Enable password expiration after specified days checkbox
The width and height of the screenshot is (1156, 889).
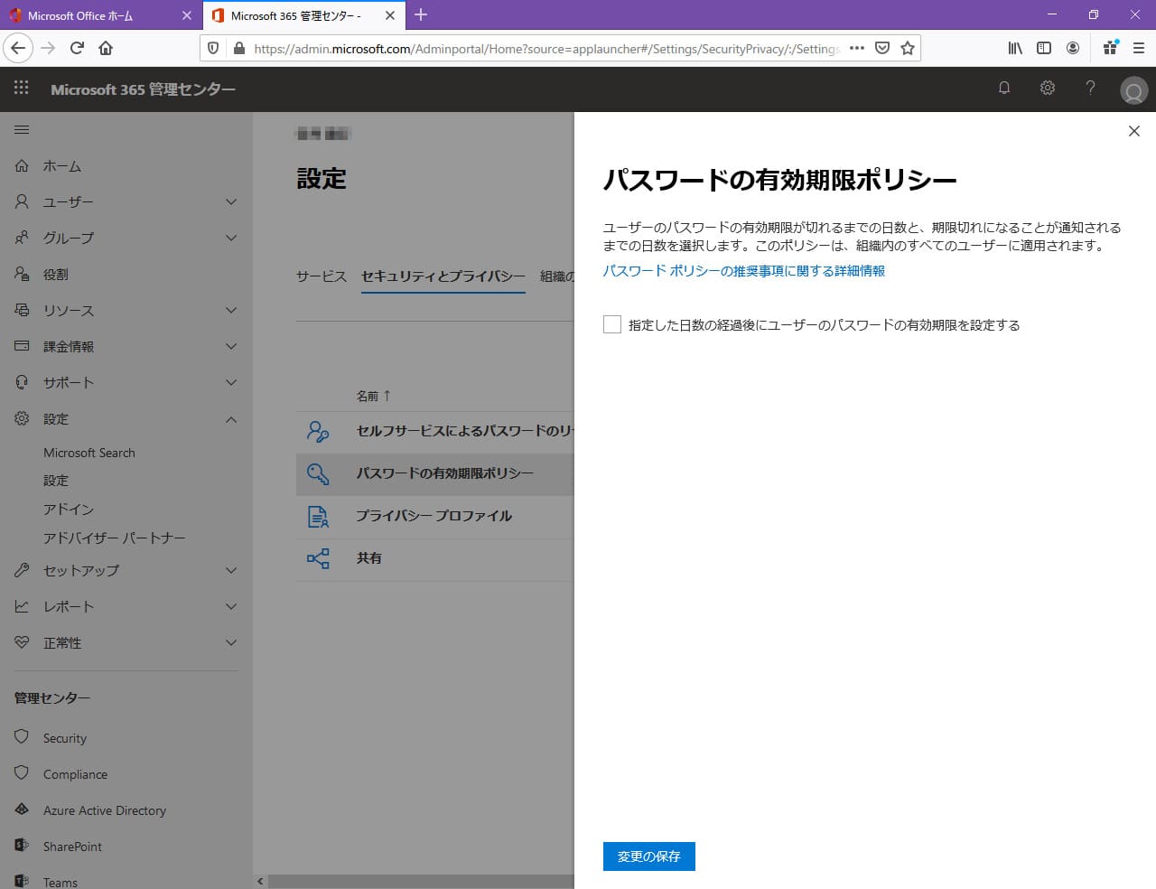[612, 324]
